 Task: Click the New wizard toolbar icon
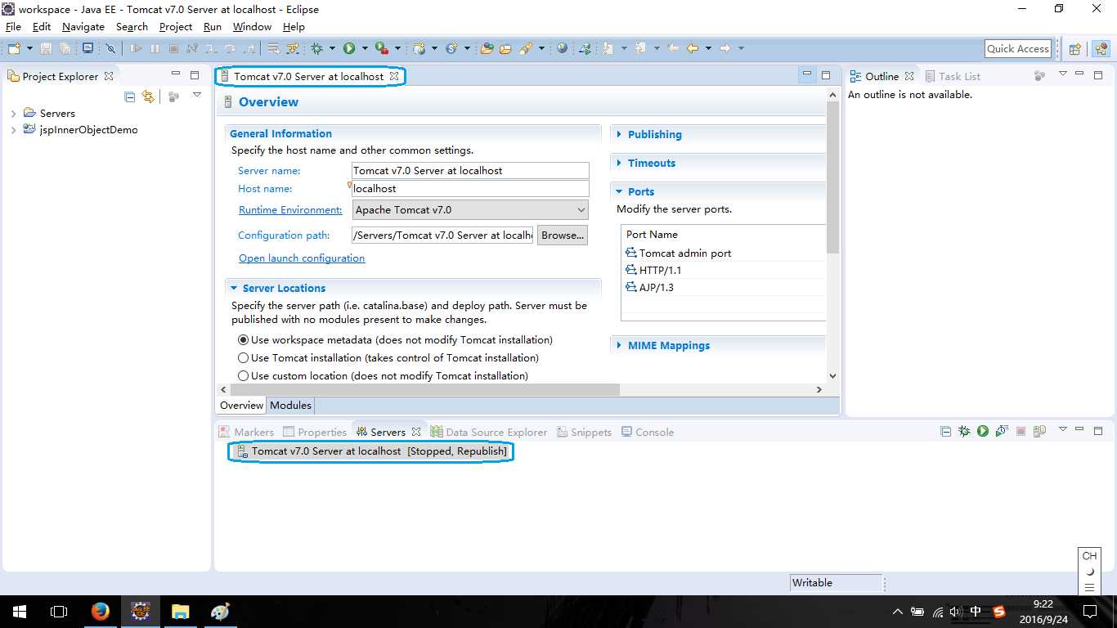pyautogui.click(x=14, y=48)
